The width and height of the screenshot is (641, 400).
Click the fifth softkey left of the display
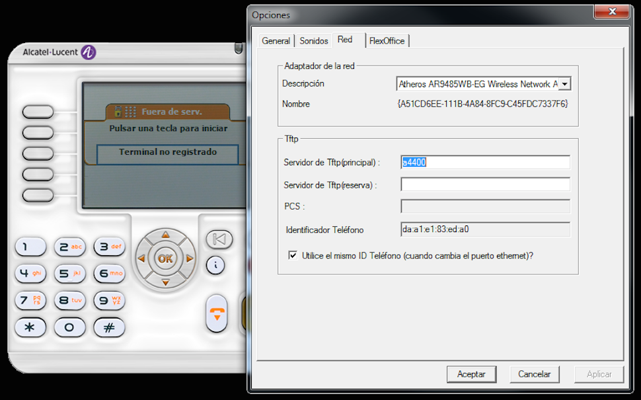coord(38,195)
